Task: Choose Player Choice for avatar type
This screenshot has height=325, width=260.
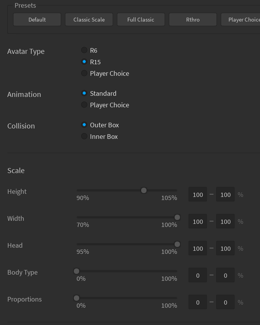Action: [84, 73]
